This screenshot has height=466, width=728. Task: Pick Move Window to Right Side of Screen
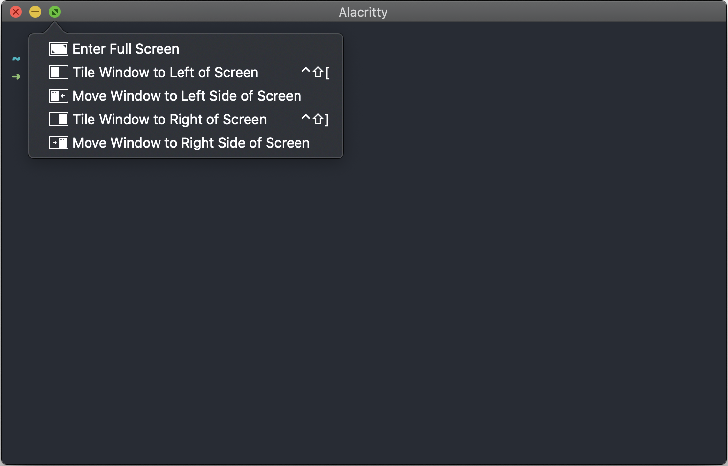(x=191, y=143)
